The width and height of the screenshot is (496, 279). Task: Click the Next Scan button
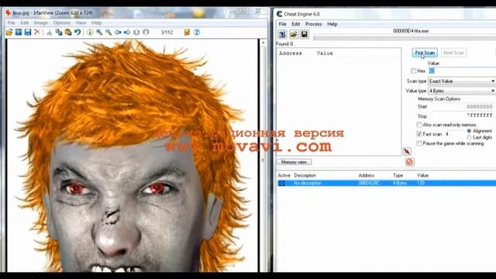pos(453,53)
